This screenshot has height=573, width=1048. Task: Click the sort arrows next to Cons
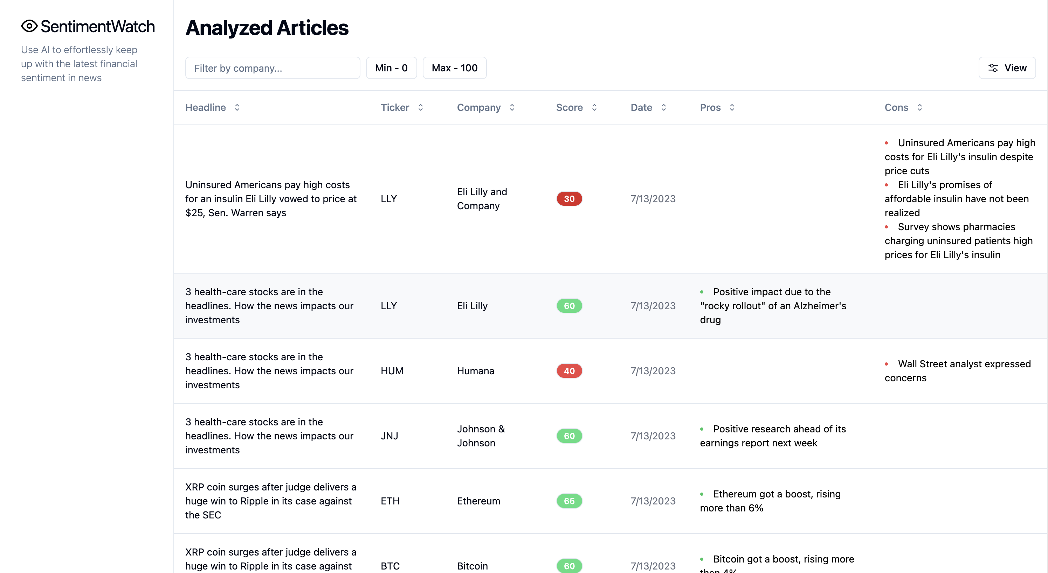tap(919, 107)
